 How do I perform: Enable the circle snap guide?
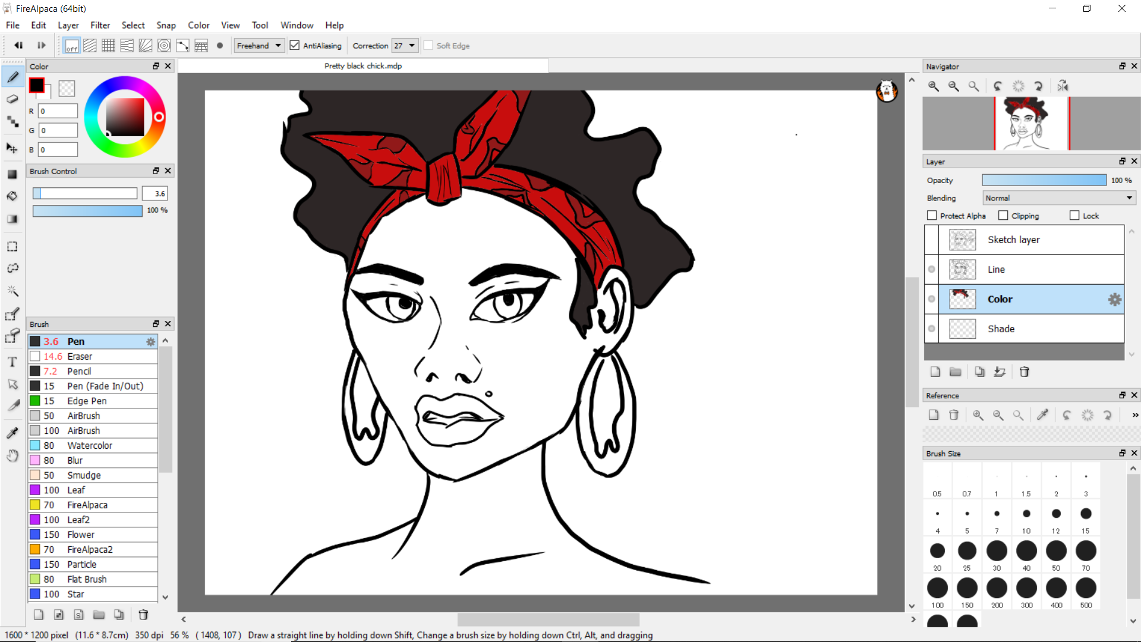[164, 46]
